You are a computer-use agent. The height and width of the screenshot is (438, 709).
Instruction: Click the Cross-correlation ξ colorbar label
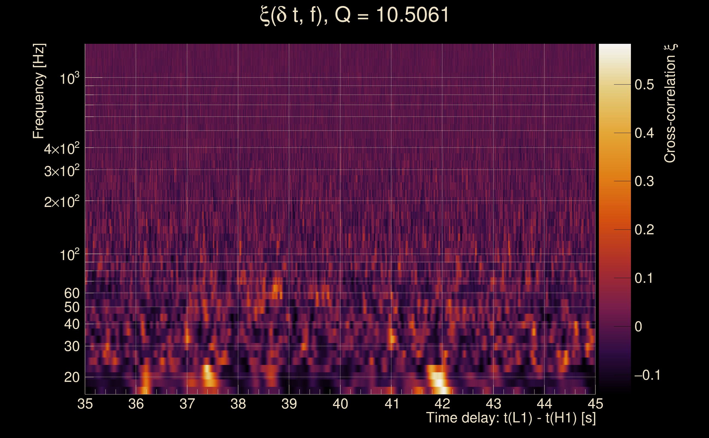point(670,103)
